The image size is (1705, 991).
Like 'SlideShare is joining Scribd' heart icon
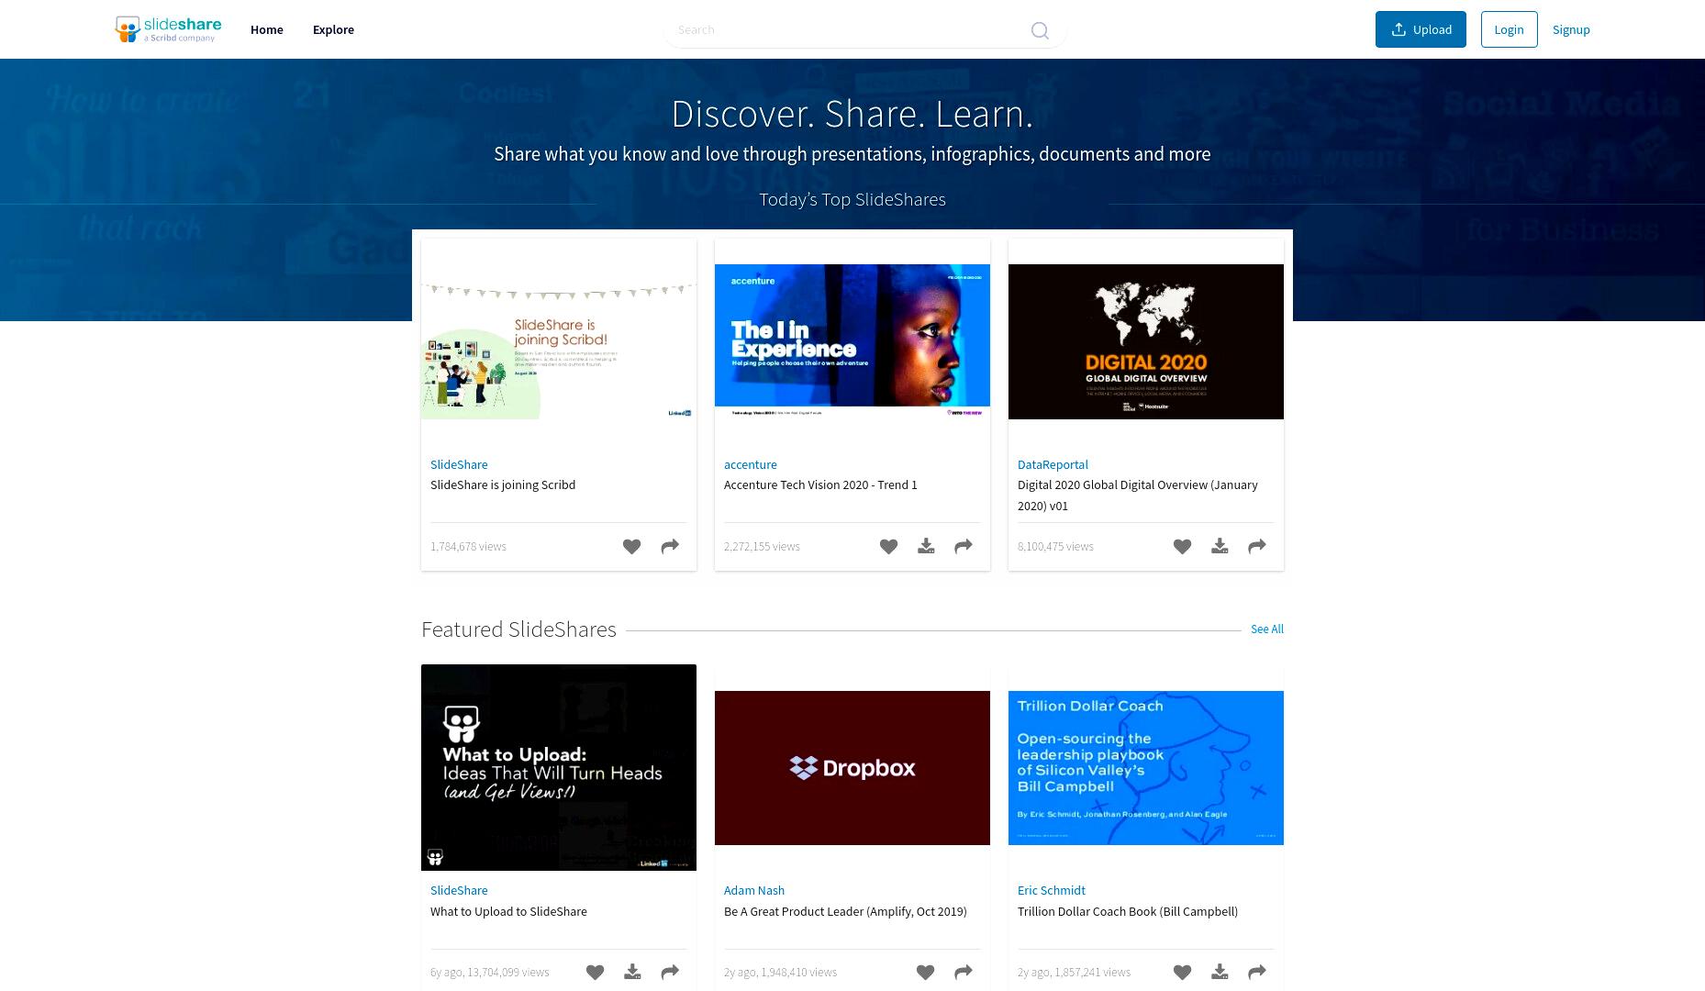pyautogui.click(x=631, y=546)
